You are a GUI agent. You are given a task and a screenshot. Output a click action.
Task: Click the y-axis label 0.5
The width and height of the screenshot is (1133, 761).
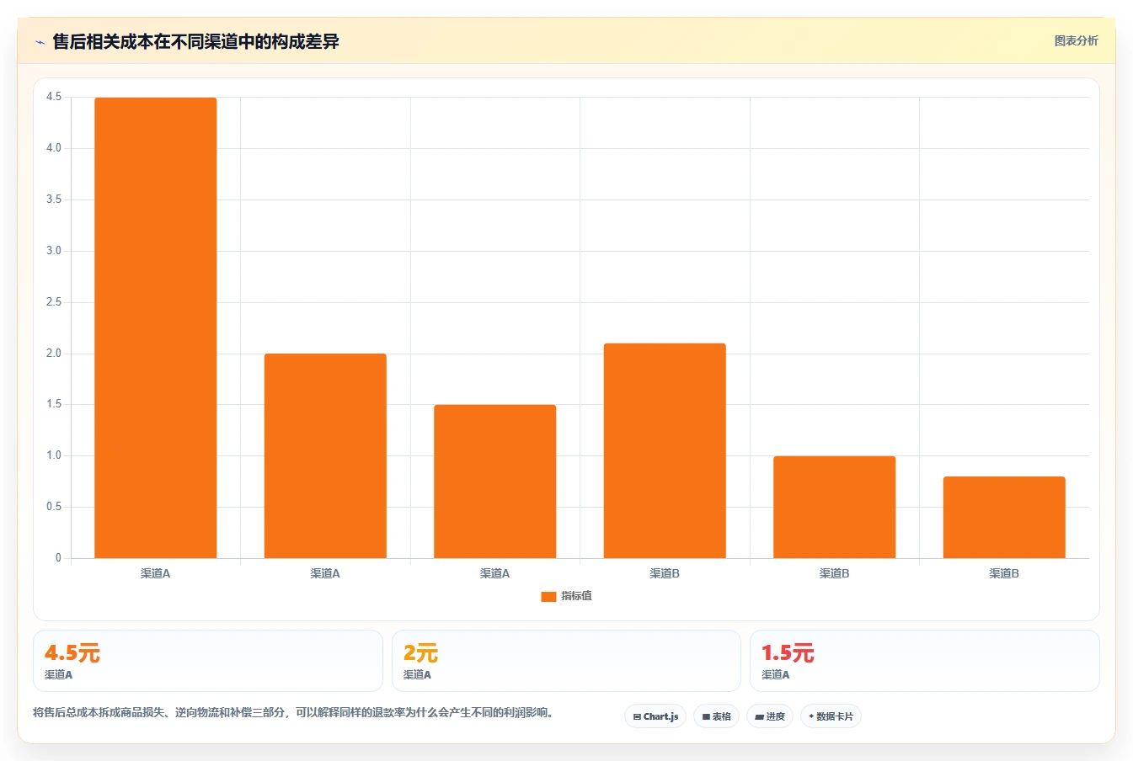coord(54,507)
